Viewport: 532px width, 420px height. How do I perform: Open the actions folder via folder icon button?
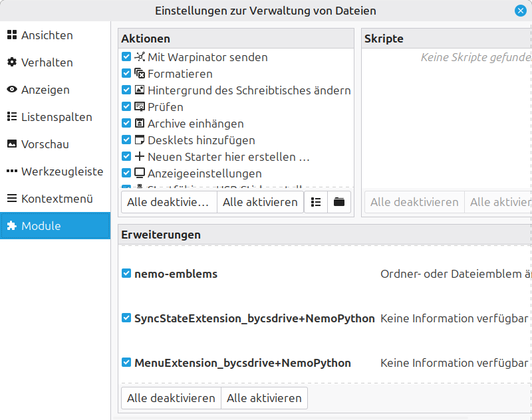[339, 202]
